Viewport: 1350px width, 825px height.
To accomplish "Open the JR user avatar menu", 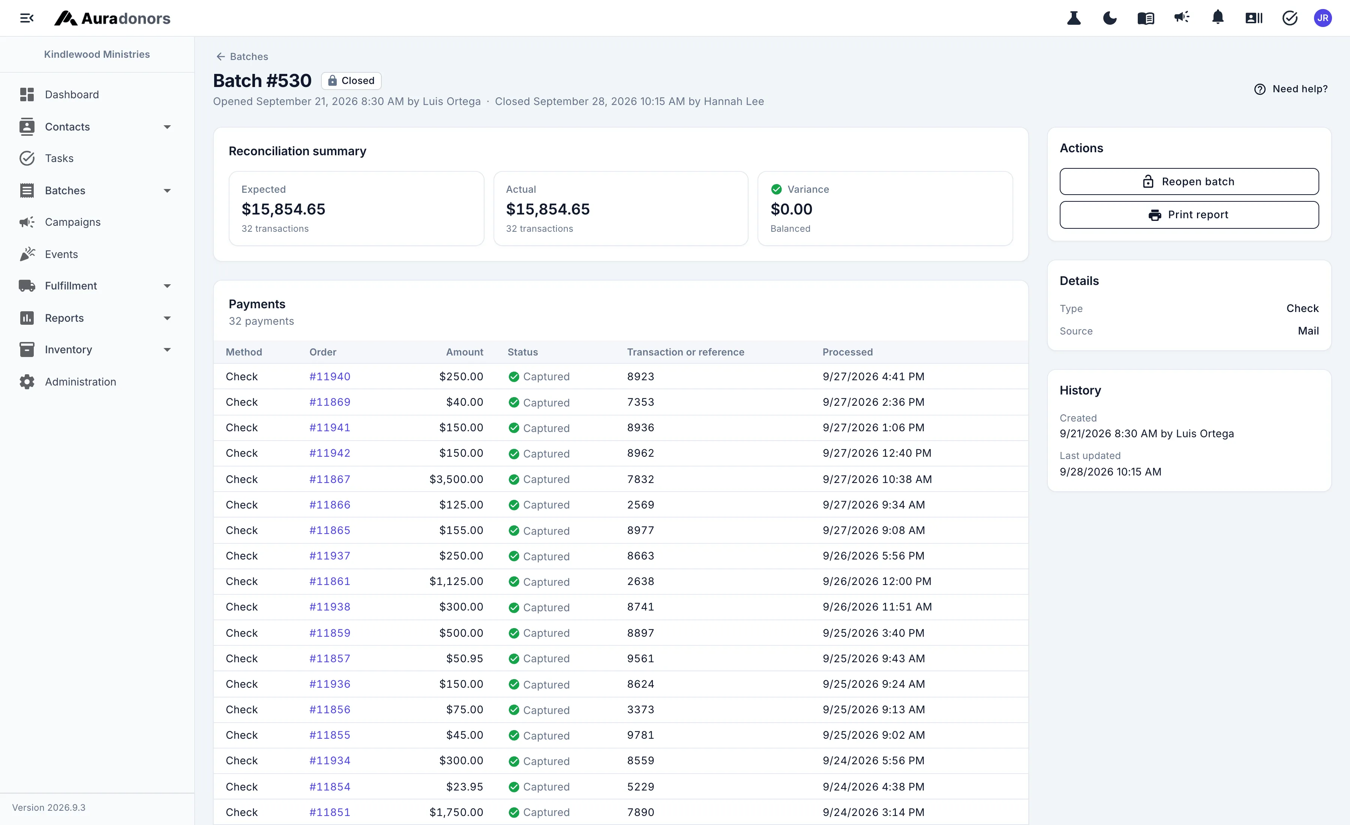I will pos(1323,18).
